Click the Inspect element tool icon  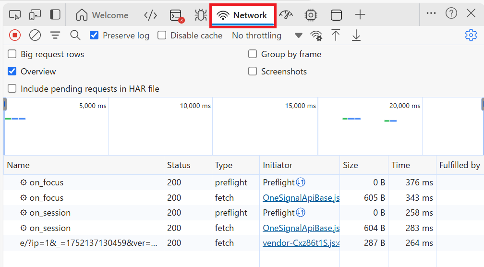click(x=15, y=15)
